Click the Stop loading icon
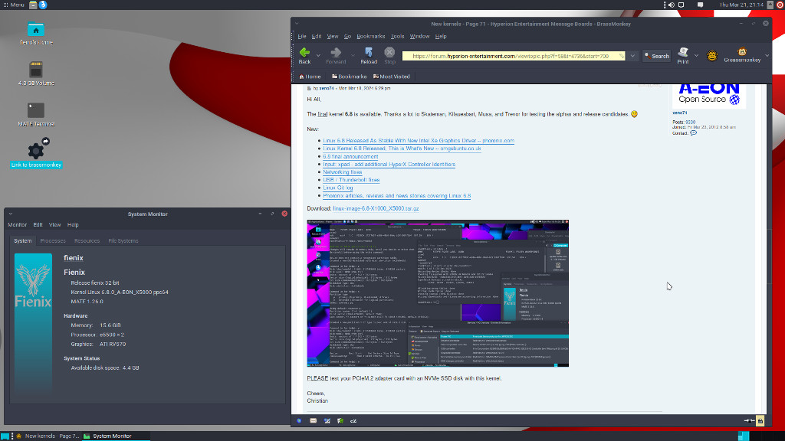The width and height of the screenshot is (785, 441). click(x=389, y=53)
